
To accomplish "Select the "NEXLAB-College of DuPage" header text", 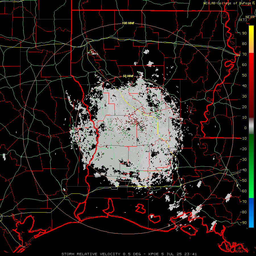I will coord(228,3).
